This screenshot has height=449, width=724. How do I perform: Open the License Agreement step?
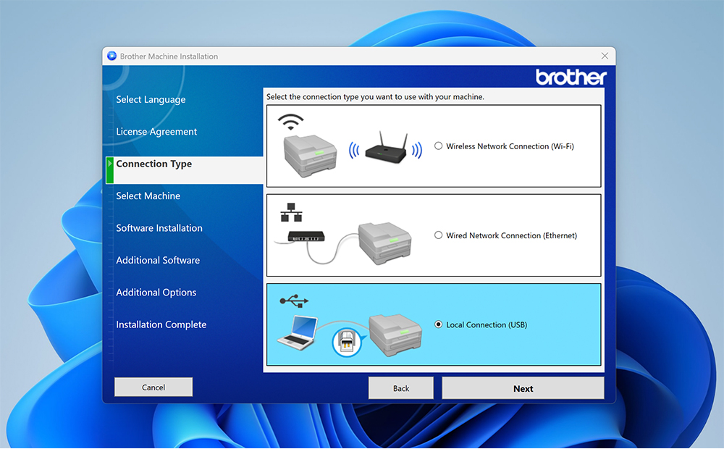[156, 132]
